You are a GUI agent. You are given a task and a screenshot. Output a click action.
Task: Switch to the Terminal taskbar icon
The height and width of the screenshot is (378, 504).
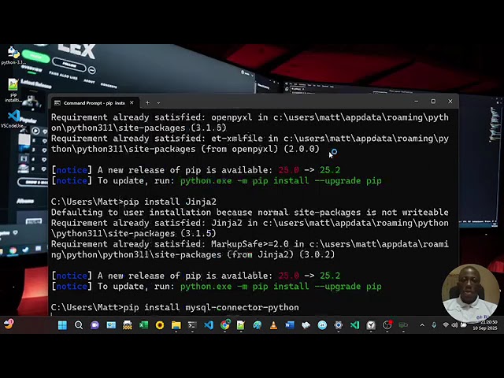point(192,325)
